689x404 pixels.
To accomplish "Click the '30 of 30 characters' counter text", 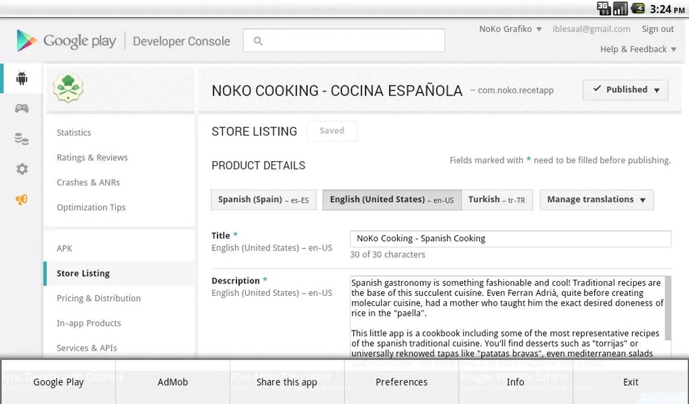I will coord(388,254).
